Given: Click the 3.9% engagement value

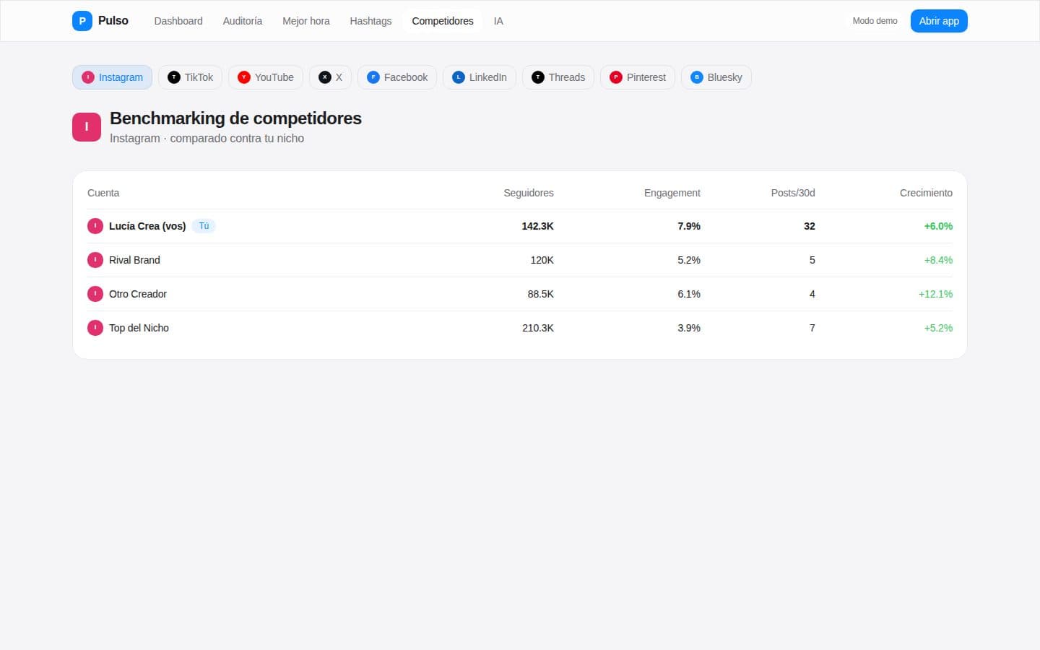Looking at the screenshot, I should (689, 328).
